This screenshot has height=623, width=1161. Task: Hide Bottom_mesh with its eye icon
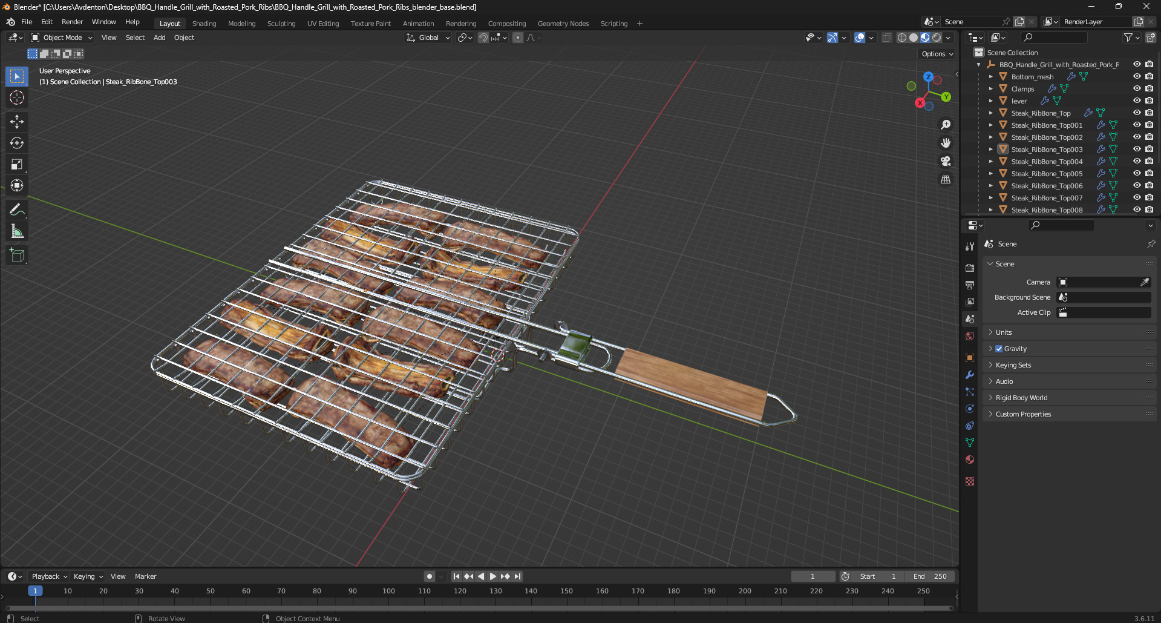(x=1137, y=76)
